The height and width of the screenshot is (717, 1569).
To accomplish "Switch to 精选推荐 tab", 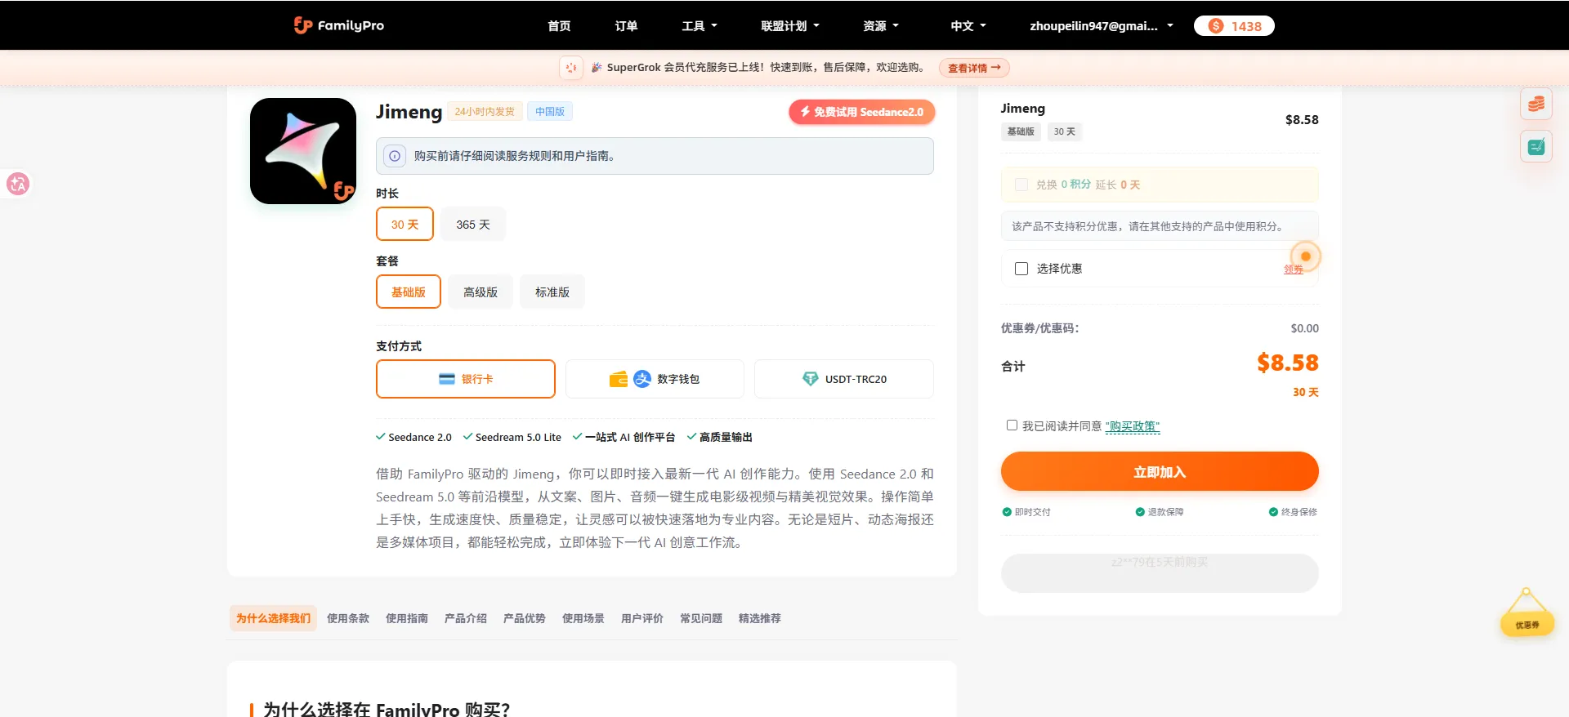I will [x=760, y=618].
